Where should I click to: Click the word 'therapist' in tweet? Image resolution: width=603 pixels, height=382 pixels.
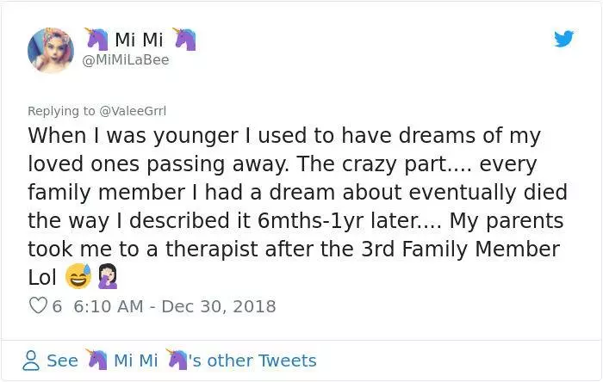pyautogui.click(x=212, y=249)
